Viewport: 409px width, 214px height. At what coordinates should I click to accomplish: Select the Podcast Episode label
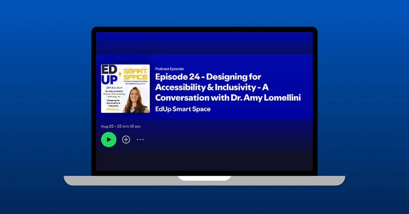click(x=169, y=68)
